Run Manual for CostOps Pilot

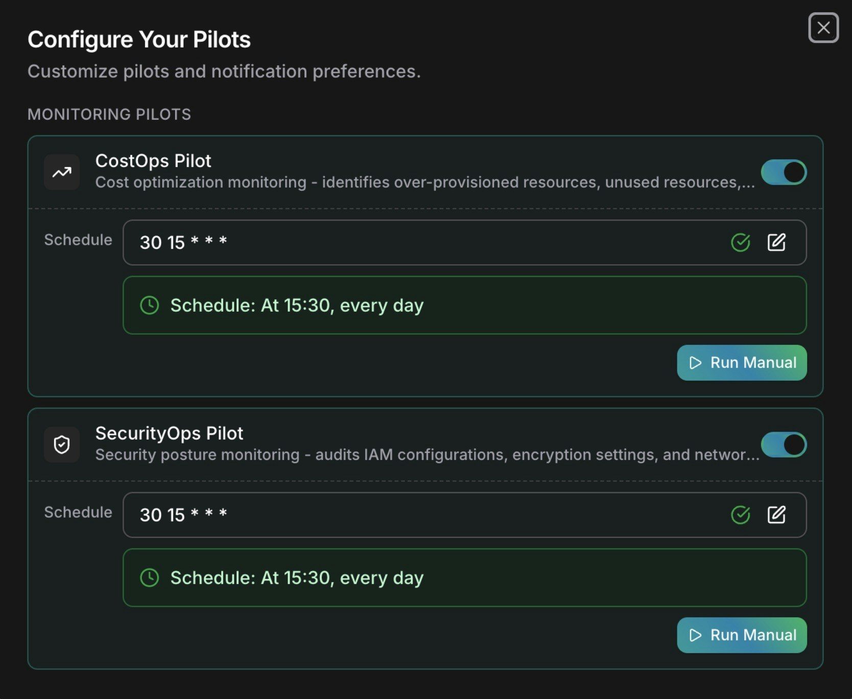pos(742,363)
